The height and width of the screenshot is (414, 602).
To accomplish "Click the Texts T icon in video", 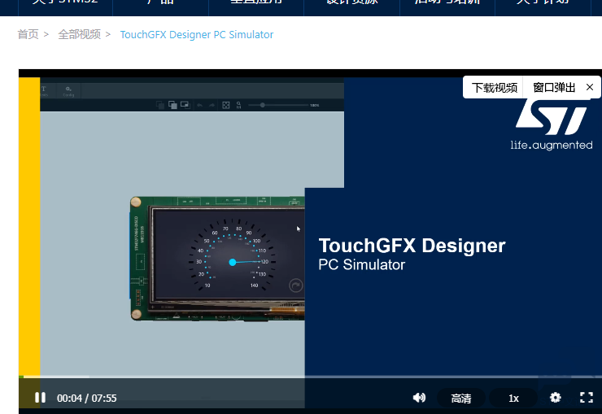I will [x=44, y=91].
